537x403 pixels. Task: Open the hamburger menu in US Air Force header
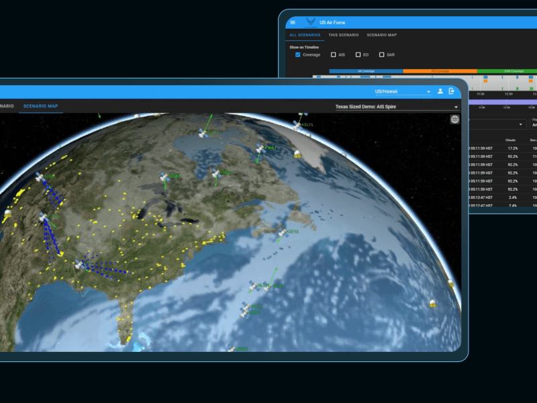(x=293, y=22)
